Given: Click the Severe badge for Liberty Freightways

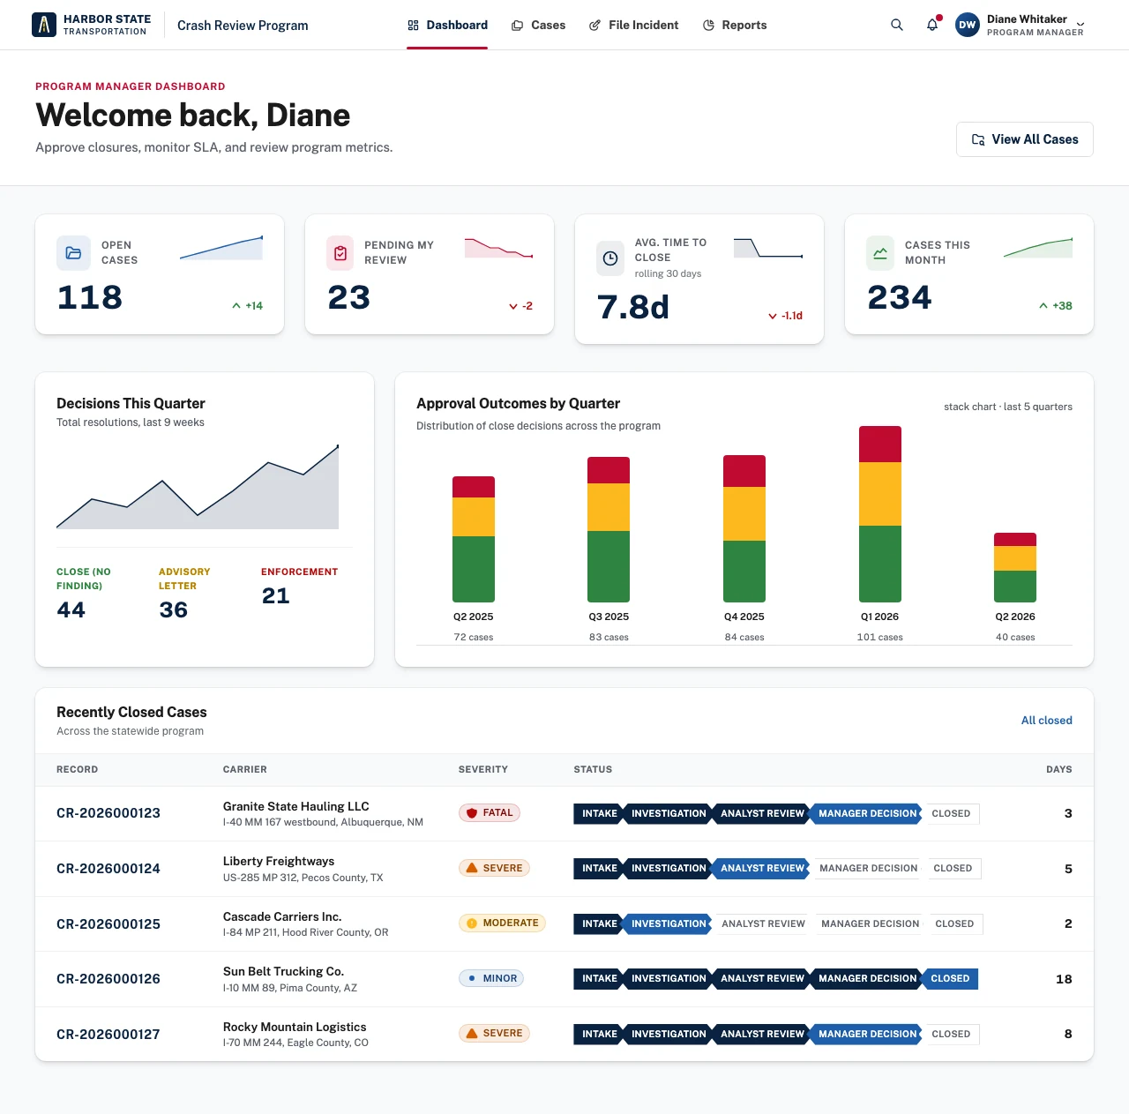Looking at the screenshot, I should [494, 868].
